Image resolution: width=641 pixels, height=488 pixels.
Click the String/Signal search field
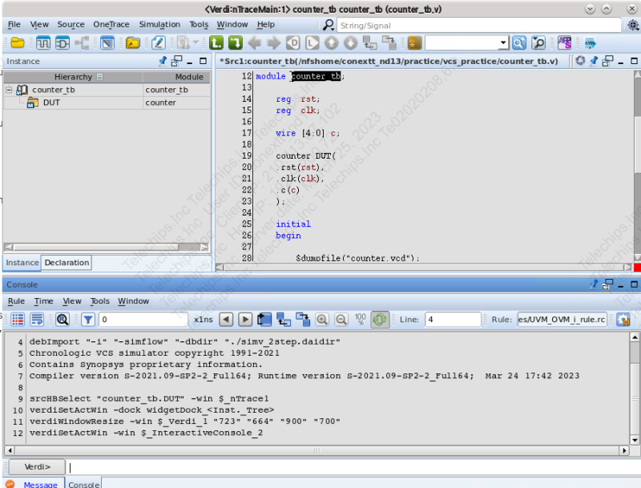tap(478, 26)
